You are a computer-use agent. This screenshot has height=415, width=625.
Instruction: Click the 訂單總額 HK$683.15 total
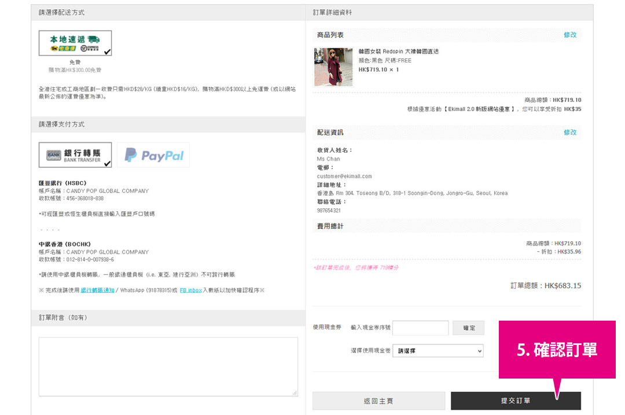(546, 285)
